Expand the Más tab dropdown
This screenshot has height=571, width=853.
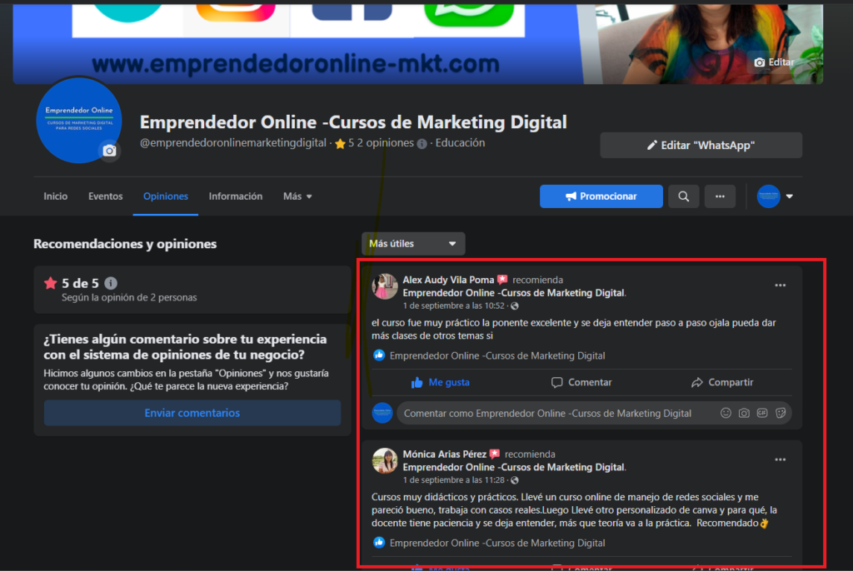point(297,196)
